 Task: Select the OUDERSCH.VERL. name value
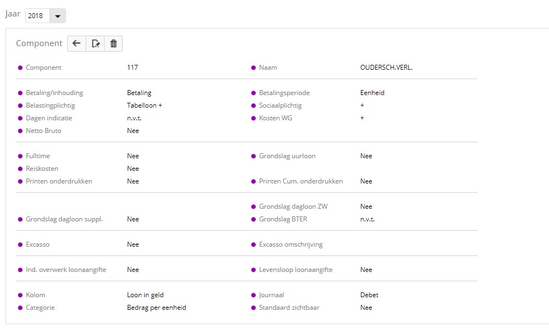(x=386, y=68)
